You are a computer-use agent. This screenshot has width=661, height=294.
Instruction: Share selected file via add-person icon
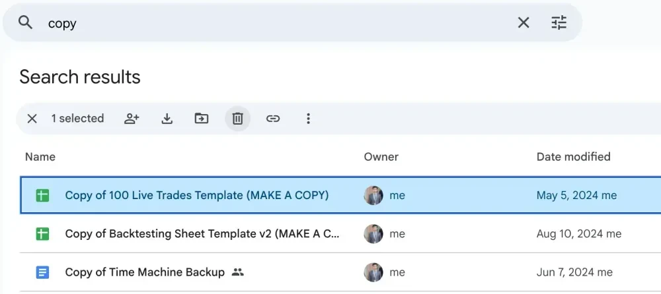click(132, 119)
